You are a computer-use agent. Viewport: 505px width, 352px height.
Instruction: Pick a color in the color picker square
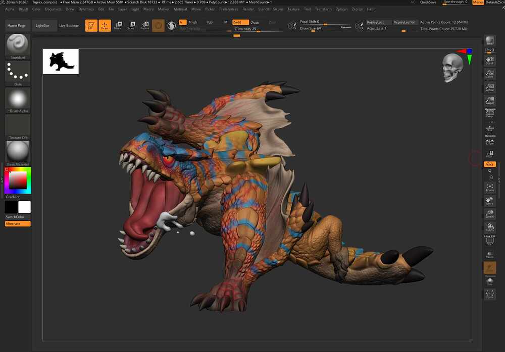pos(18,180)
